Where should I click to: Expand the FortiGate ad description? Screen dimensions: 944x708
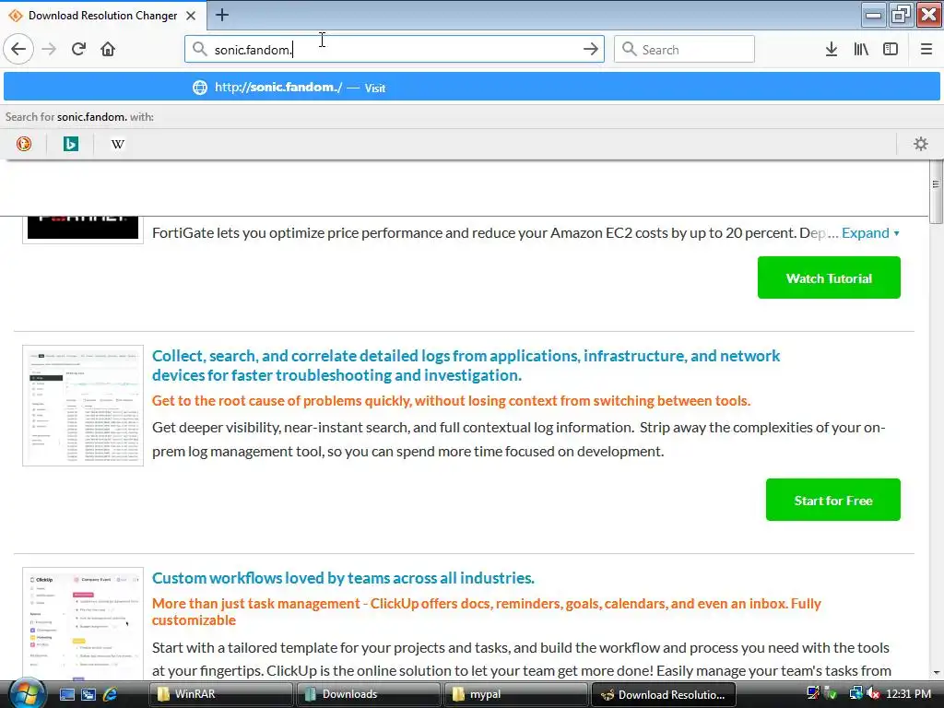tap(870, 233)
